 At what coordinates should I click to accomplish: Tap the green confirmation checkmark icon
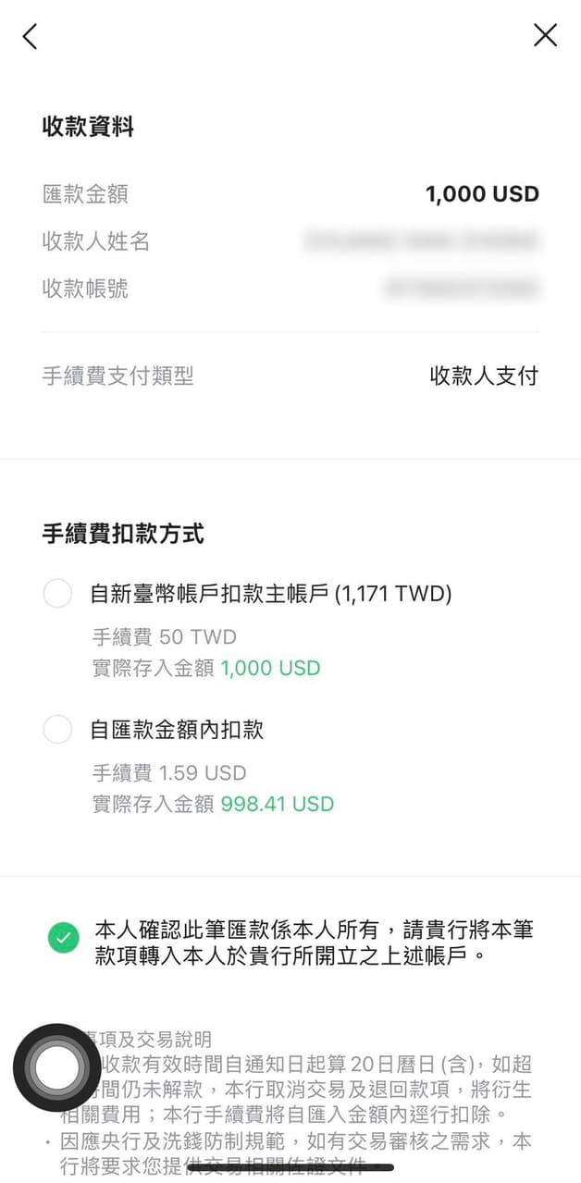[59, 936]
